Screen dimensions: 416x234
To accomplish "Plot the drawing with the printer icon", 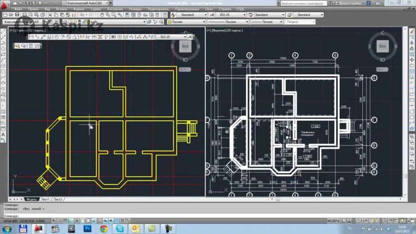I will (x=25, y=15).
